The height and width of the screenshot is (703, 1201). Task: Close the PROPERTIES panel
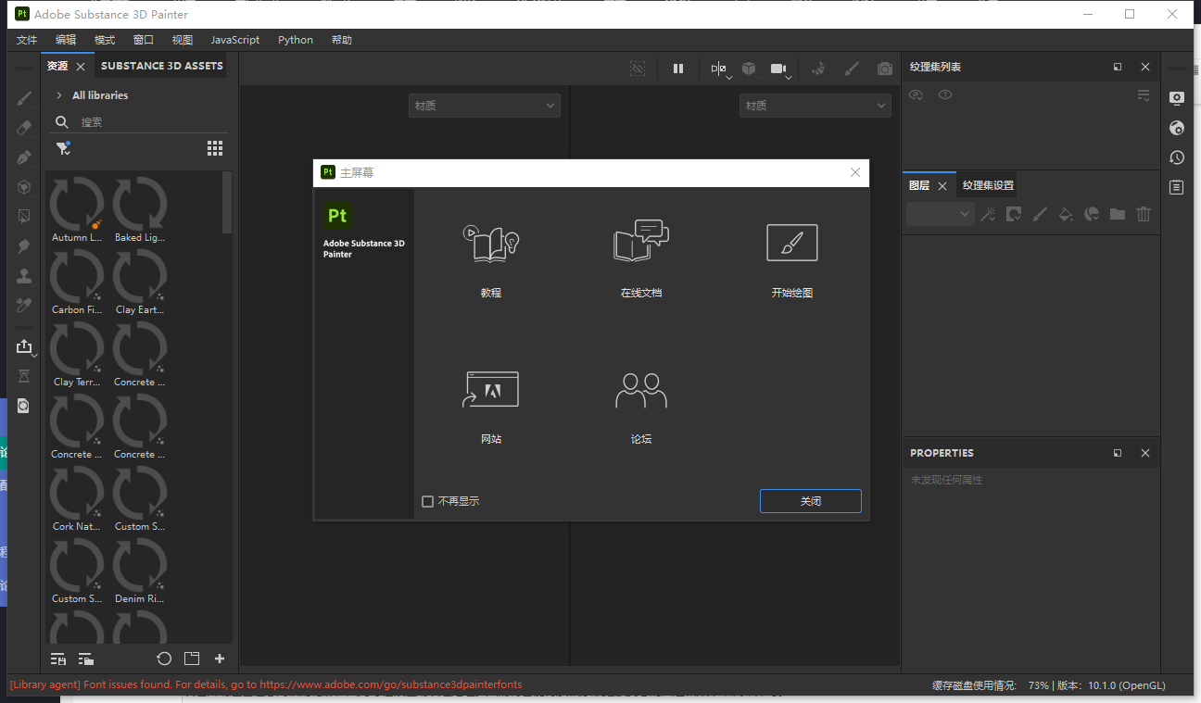tap(1145, 453)
